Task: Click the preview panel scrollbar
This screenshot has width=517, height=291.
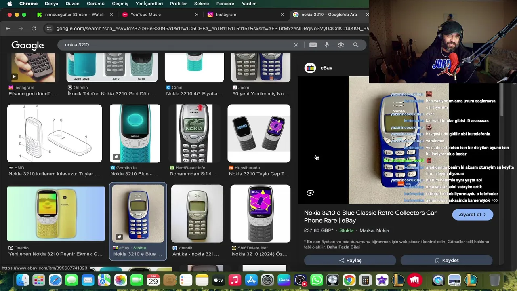Action: point(502,99)
